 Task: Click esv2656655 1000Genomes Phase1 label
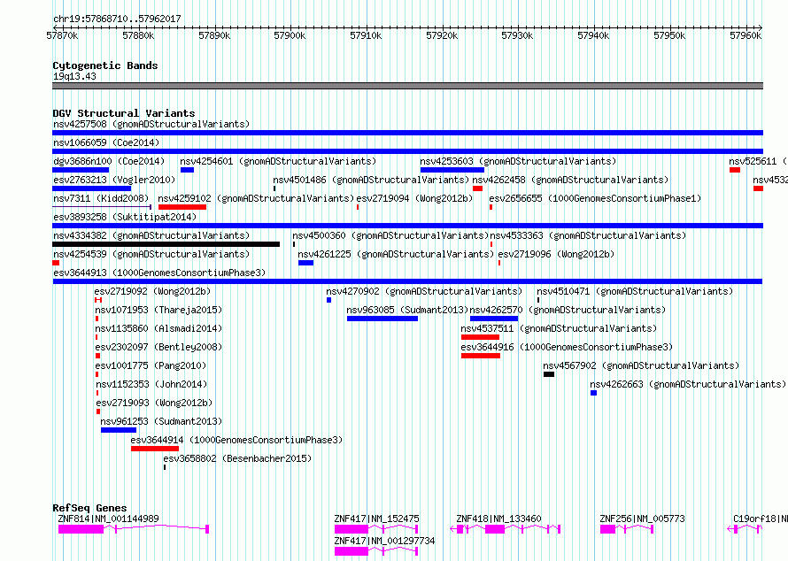(595, 198)
